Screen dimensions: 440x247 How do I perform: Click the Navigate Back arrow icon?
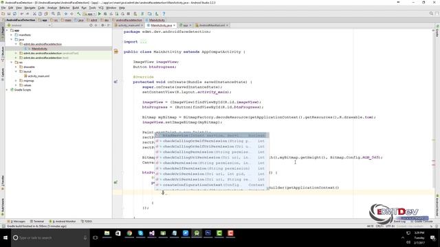coord(66,14)
